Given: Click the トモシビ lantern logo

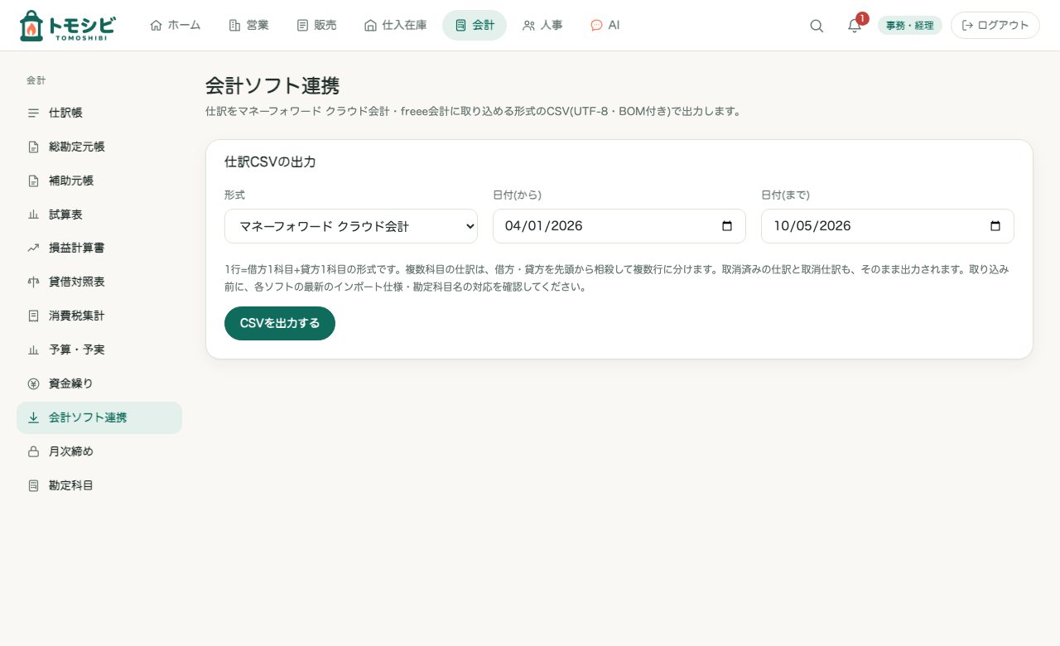Looking at the screenshot, I should (67, 26).
